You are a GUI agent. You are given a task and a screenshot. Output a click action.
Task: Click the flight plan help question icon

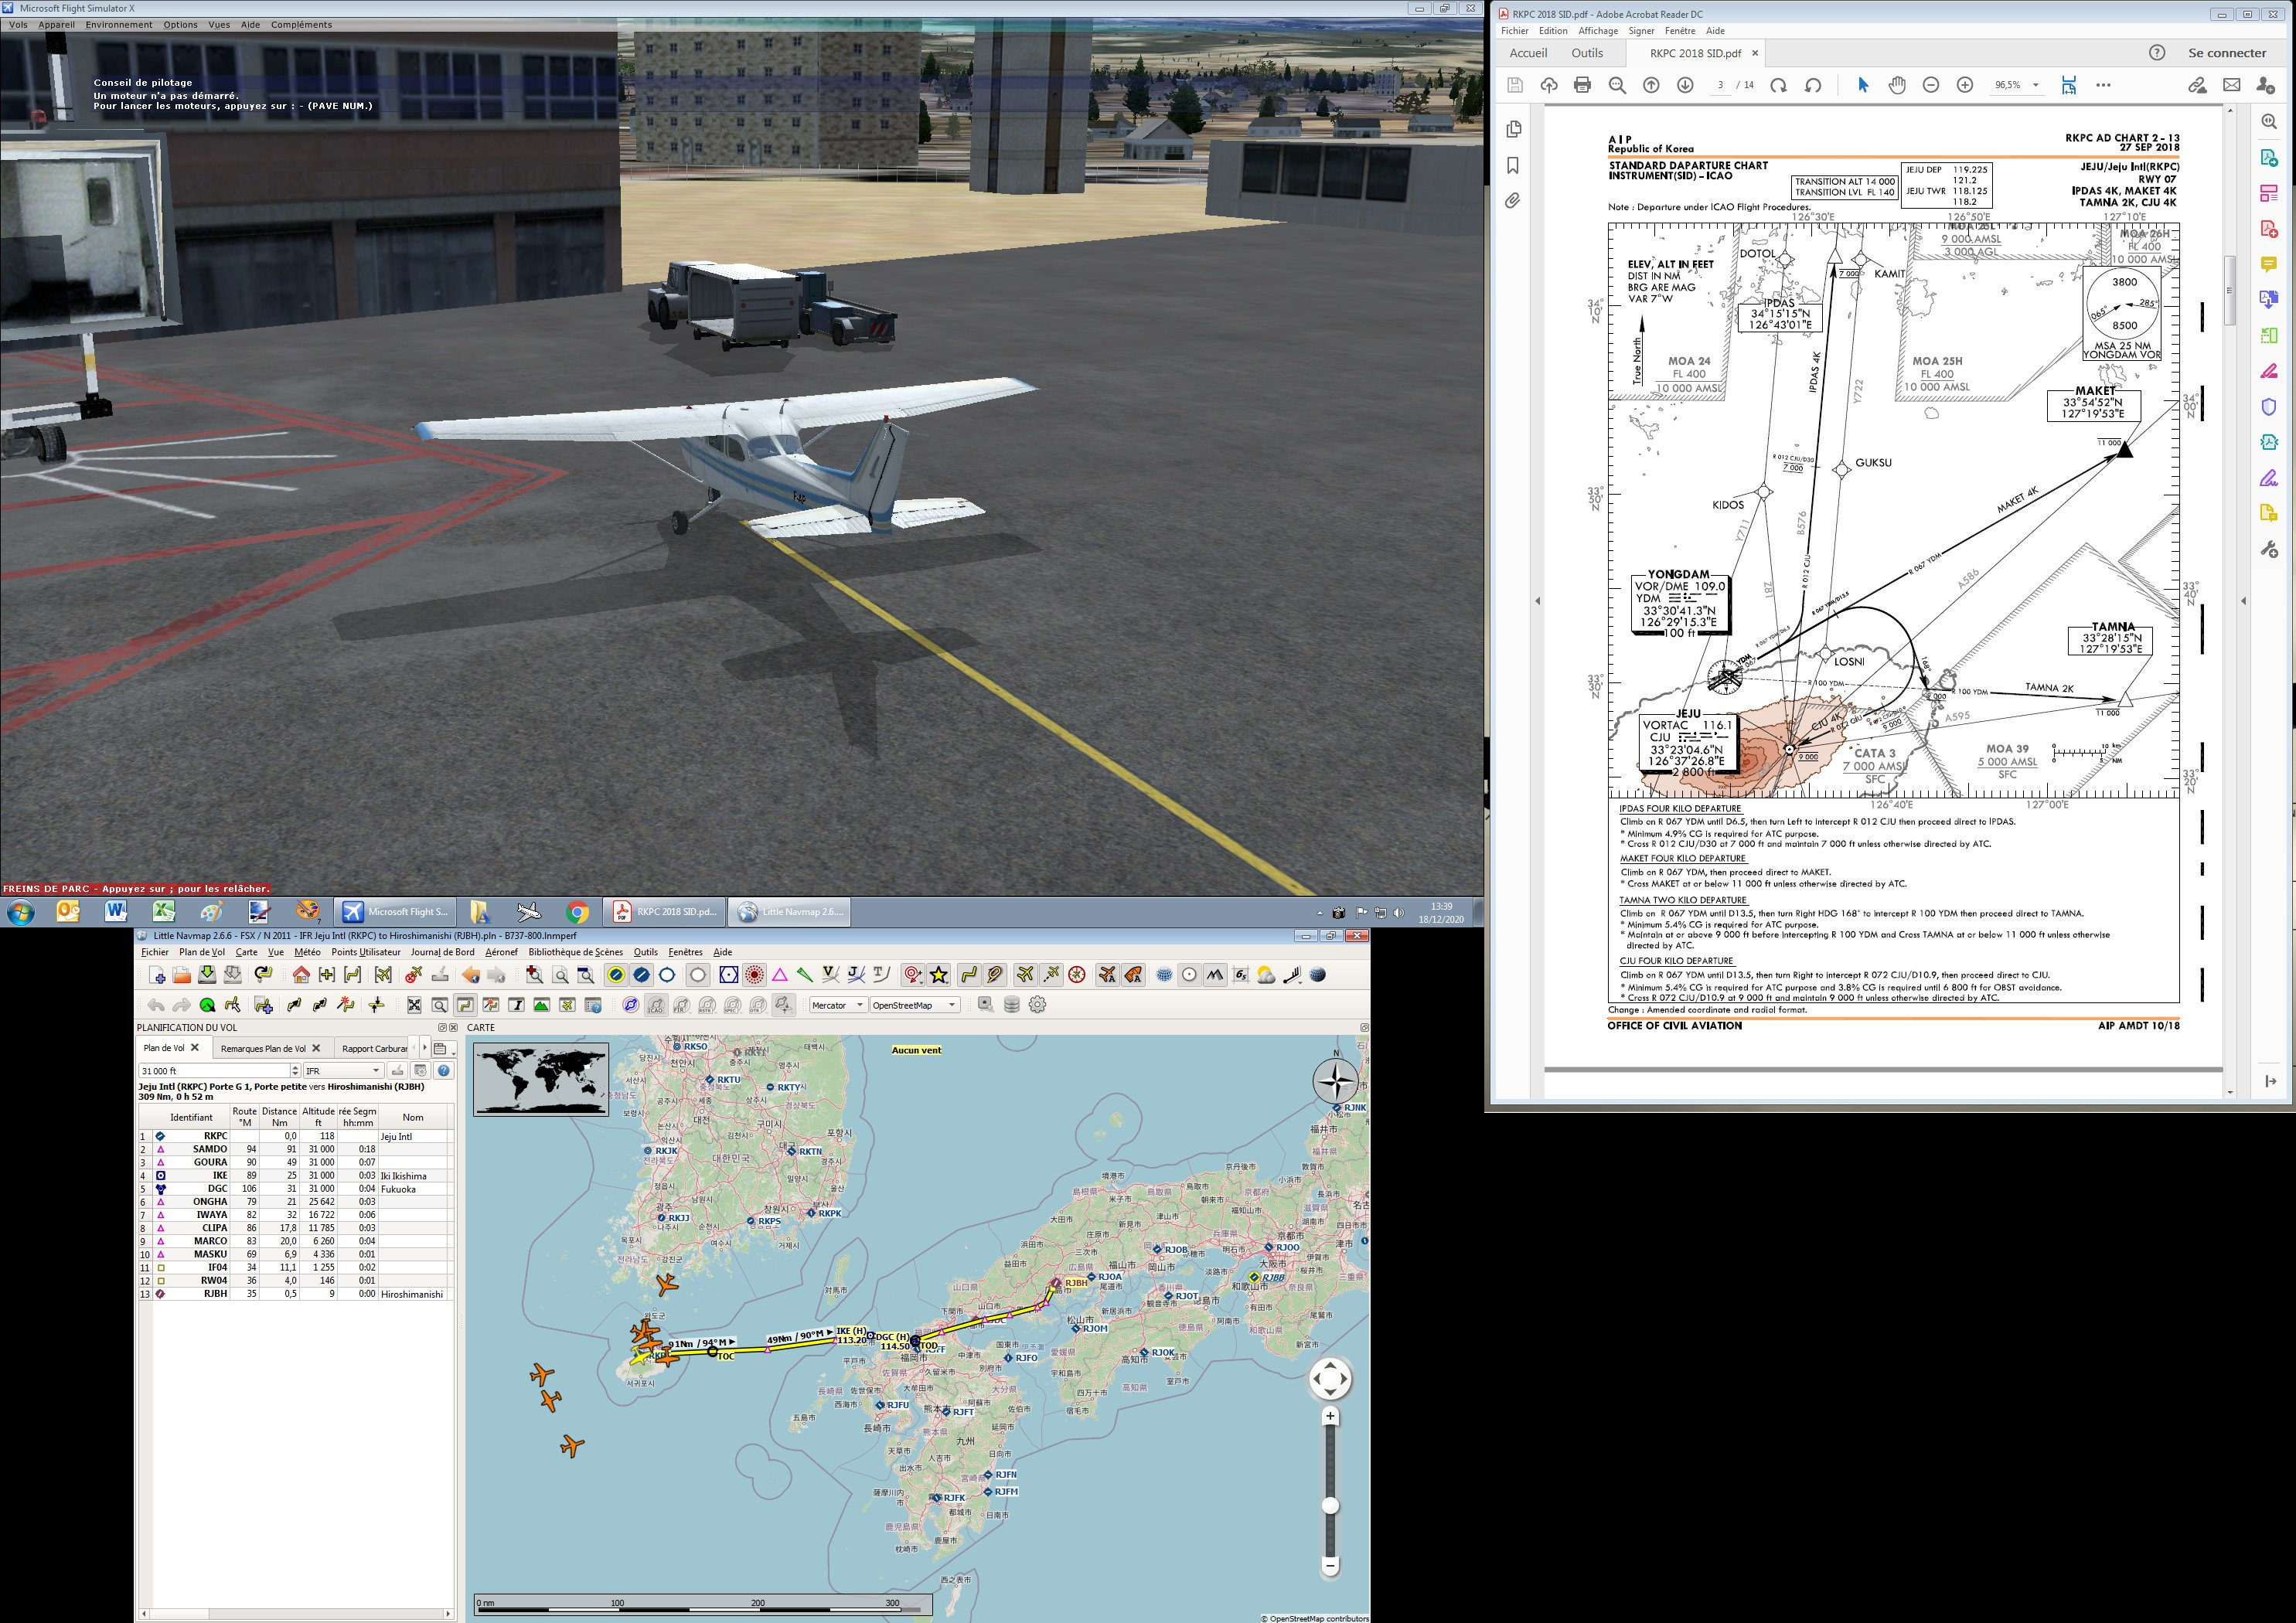click(444, 1071)
